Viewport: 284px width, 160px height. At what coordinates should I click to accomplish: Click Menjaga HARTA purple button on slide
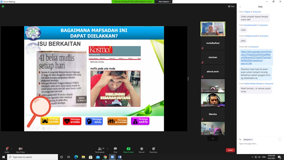point(140,121)
